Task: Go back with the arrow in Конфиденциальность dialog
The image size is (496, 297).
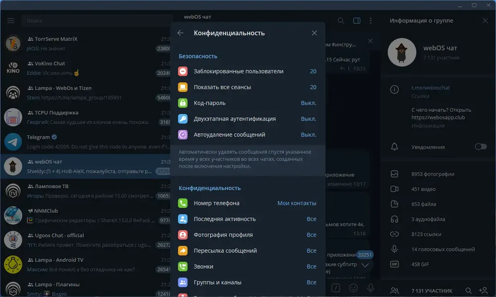Action: point(181,33)
